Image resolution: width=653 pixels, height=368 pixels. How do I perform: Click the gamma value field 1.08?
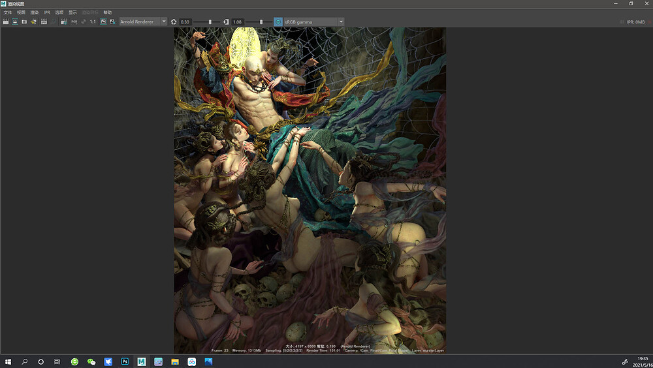[x=238, y=22]
